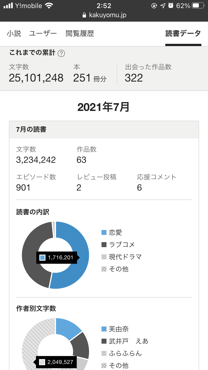Screen dimensions: 208x370
Task: Tap the Wi-Fi status icon
Action: click(x=49, y=6)
